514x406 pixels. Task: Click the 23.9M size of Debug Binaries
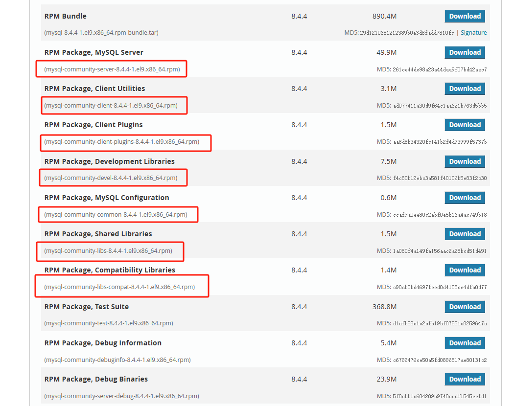(x=387, y=379)
